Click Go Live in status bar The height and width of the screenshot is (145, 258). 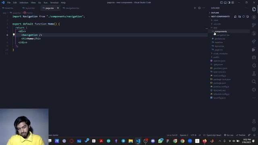pyautogui.click(x=229, y=135)
